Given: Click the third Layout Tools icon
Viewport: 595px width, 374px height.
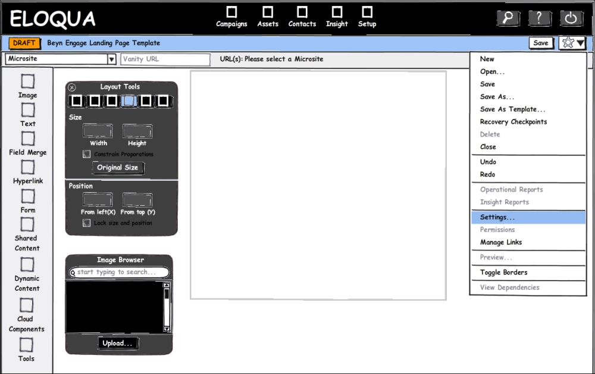Looking at the screenshot, I should [112, 101].
